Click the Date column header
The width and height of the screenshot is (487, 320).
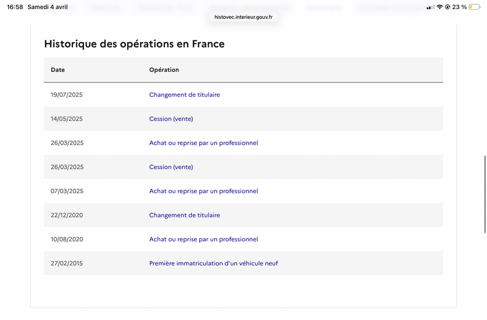click(x=58, y=70)
